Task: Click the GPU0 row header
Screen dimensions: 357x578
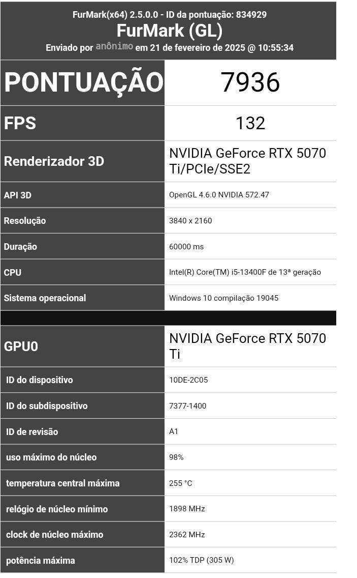Action: tap(21, 346)
